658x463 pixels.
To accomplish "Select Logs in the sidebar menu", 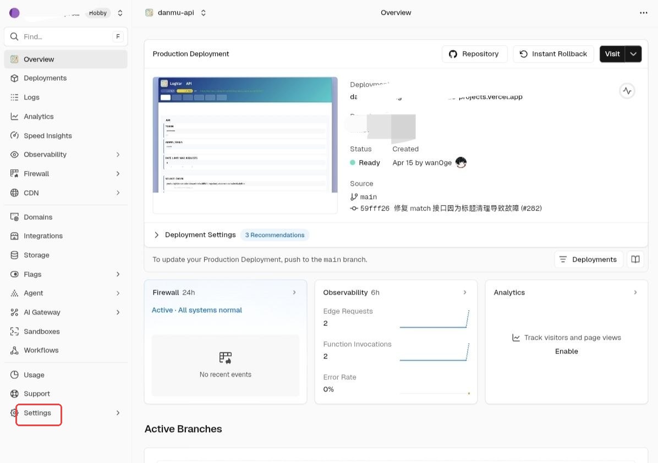I will click(31, 97).
